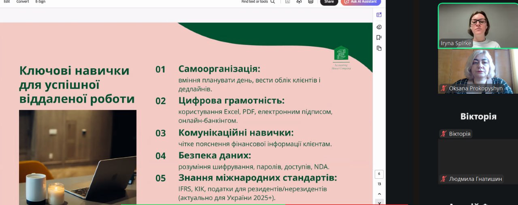Select Iryna Spirke's video tile
This screenshot has height=205, width=518.
[x=478, y=26]
